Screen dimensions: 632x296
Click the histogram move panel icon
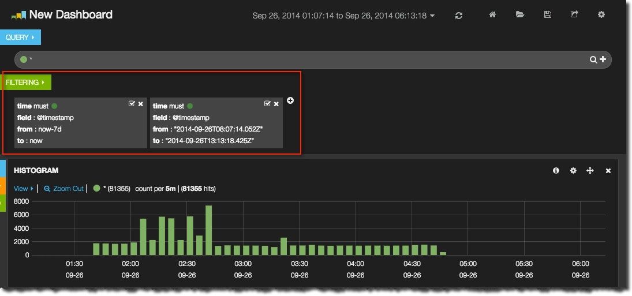point(590,171)
